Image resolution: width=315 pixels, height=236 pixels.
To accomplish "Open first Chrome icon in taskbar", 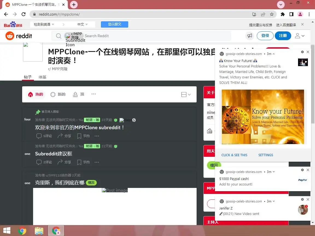I will [x=22, y=231].
